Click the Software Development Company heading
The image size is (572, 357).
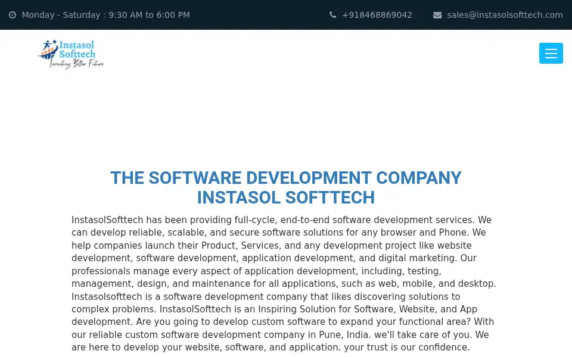click(286, 187)
